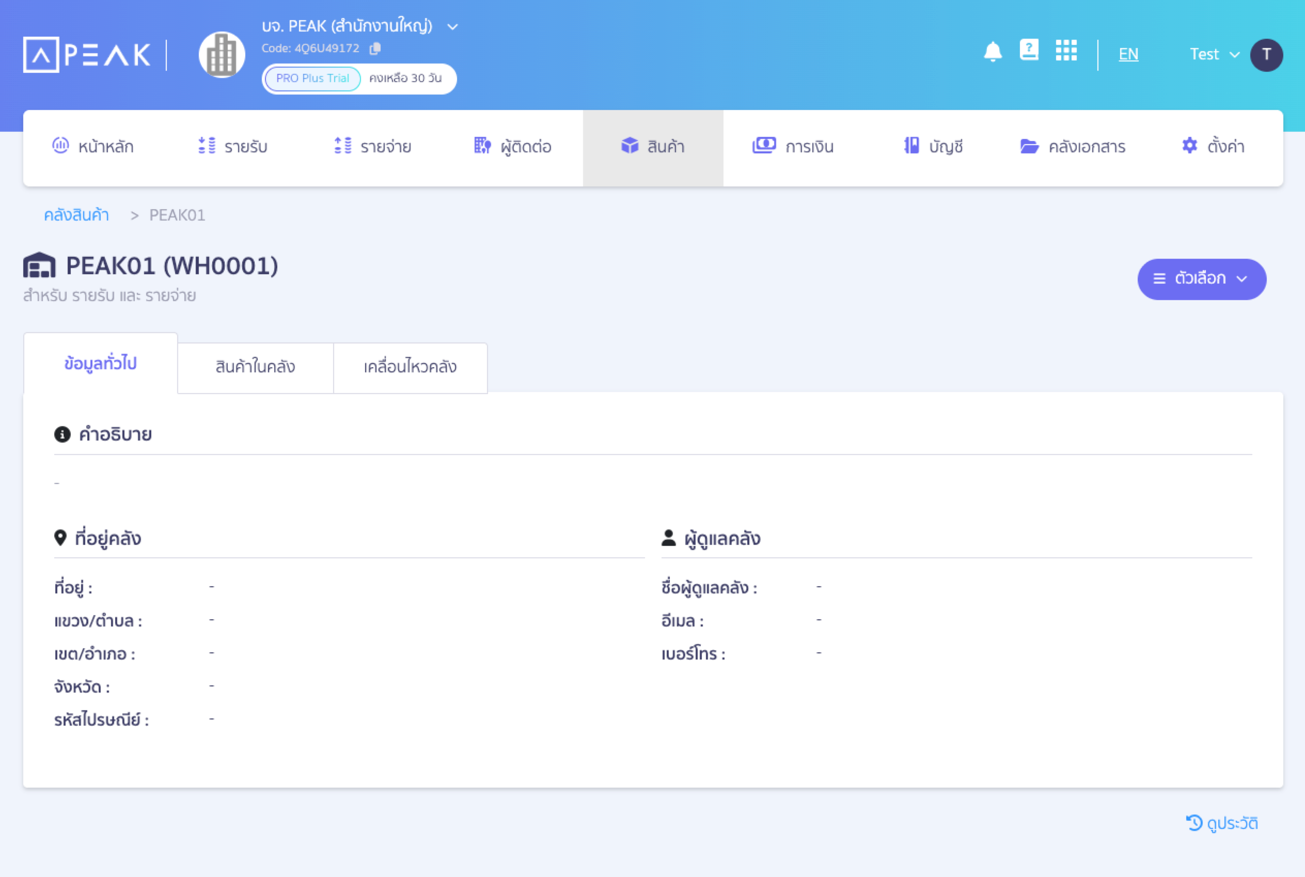Screen dimensions: 1305x877
Task: Open the คลังเอกสาร menu
Action: click(1073, 147)
